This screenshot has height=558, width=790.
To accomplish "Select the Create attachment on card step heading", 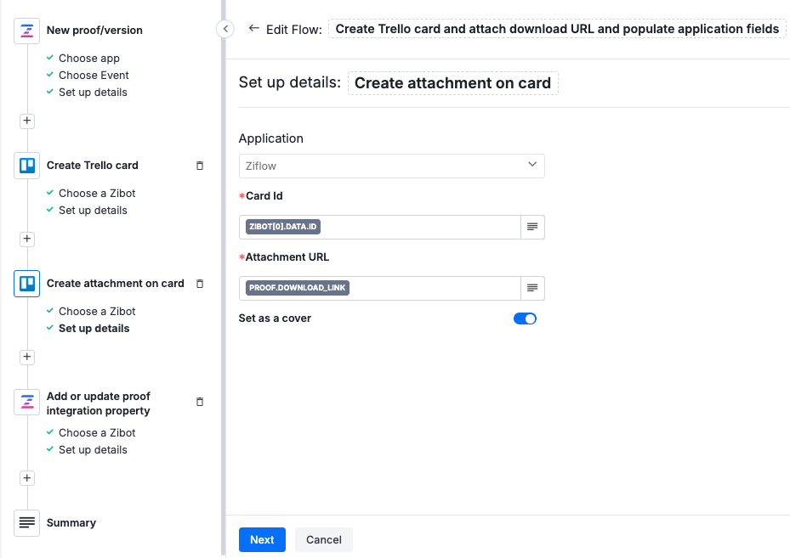I will click(x=116, y=284).
